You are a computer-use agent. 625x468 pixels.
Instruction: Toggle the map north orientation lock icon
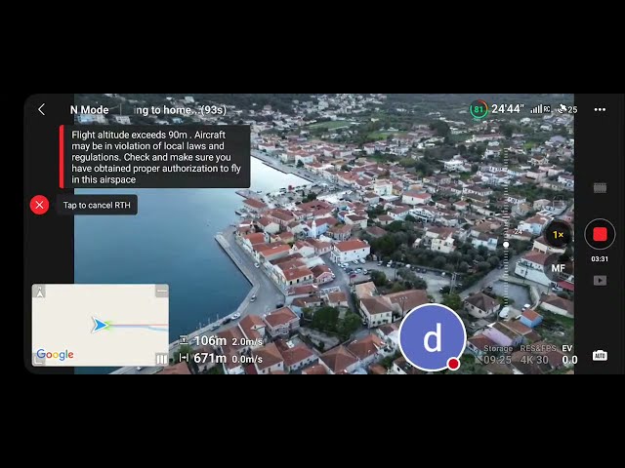[x=40, y=292]
